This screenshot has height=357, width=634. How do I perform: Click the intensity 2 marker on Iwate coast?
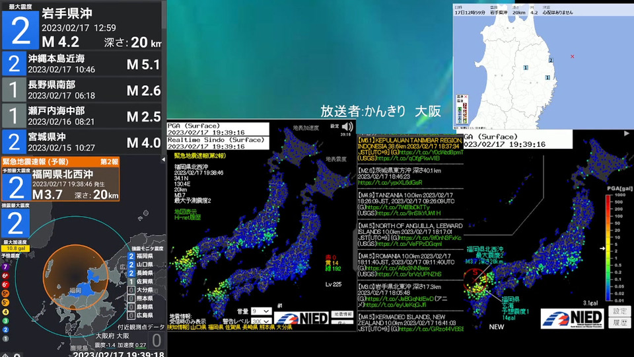(551, 60)
